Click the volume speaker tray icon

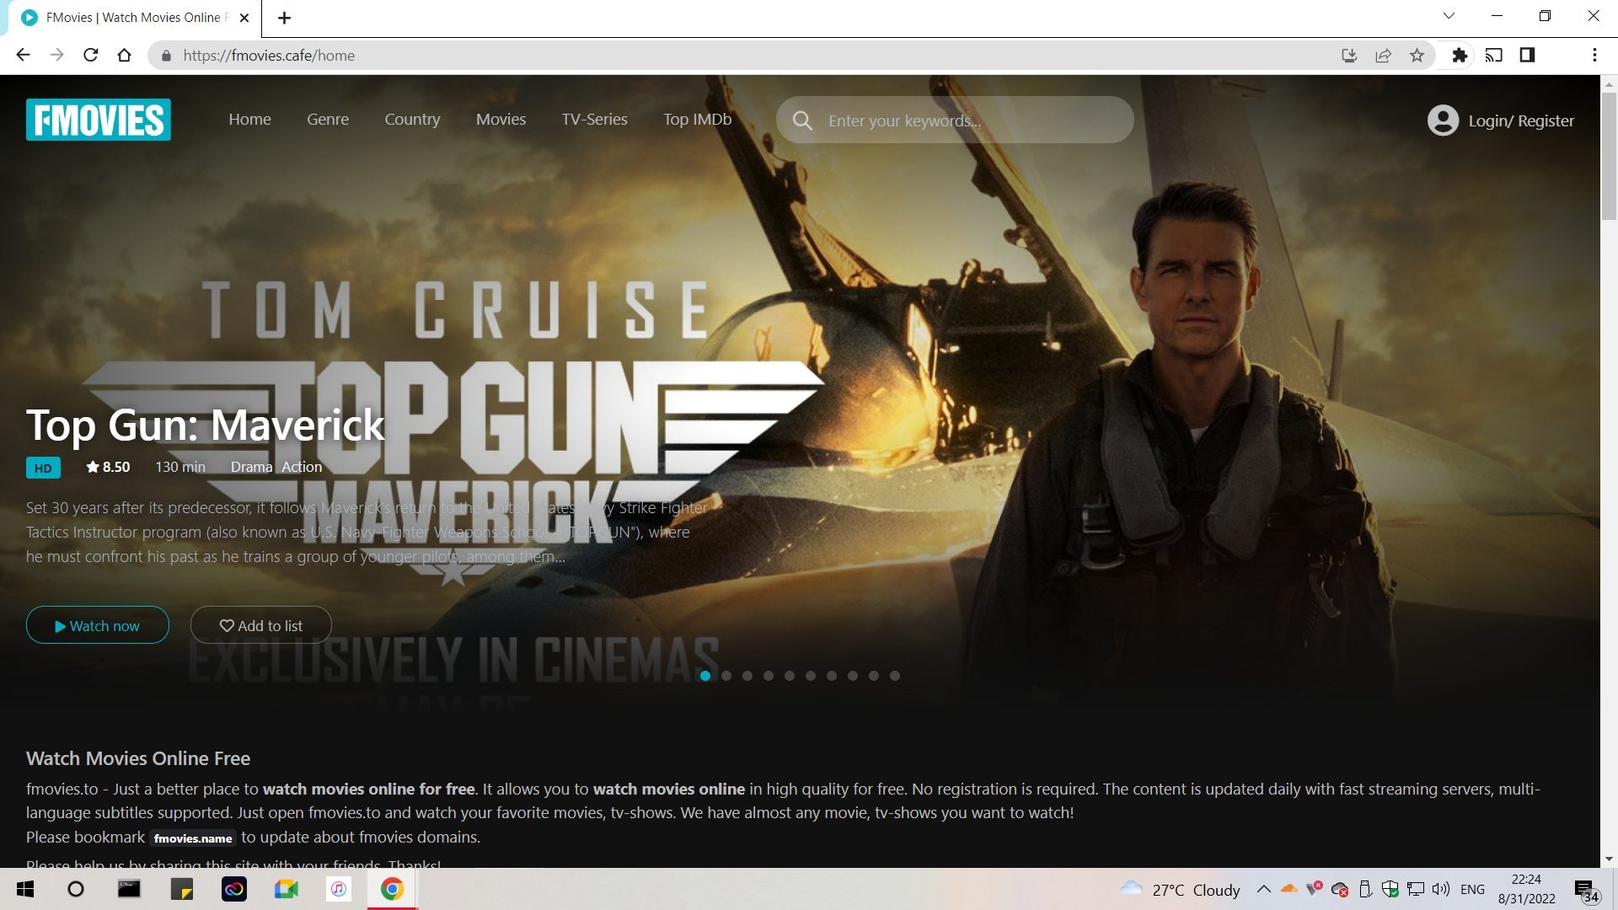click(x=1441, y=889)
